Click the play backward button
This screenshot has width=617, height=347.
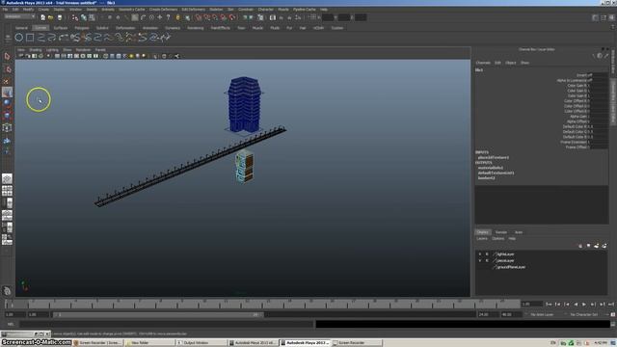click(x=576, y=305)
